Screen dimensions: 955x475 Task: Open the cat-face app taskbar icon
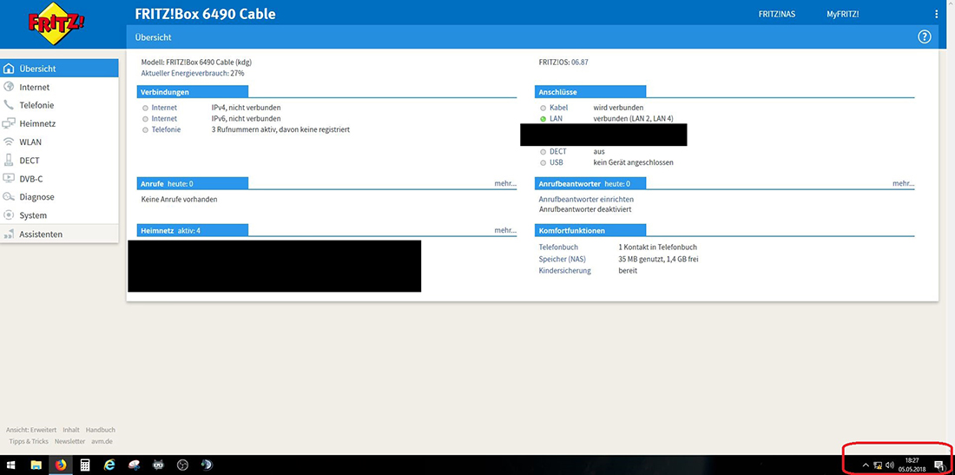click(158, 465)
